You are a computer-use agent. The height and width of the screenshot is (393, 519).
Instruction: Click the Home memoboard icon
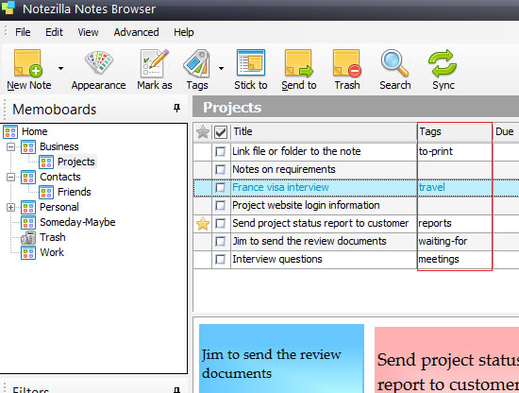coord(10,131)
